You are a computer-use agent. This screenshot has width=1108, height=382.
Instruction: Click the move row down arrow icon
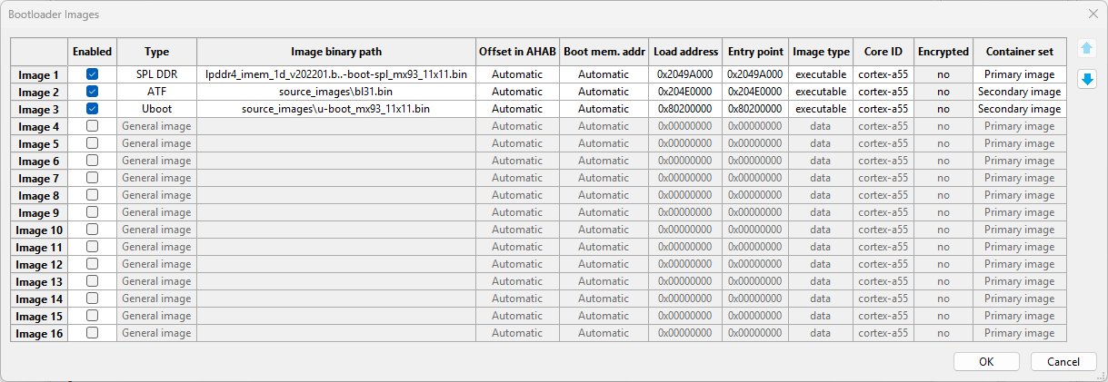[x=1086, y=80]
